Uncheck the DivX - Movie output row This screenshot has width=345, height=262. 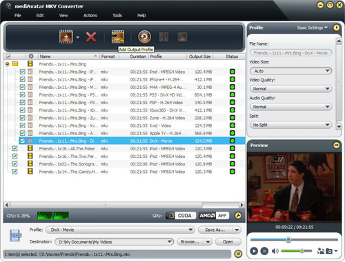click(22, 141)
